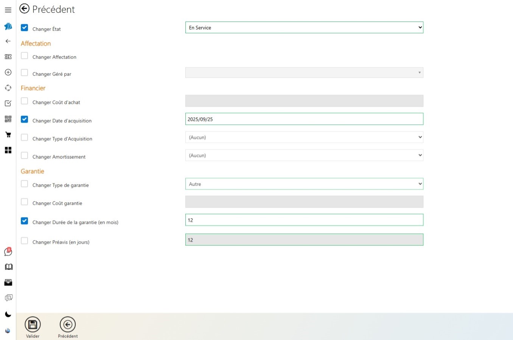Open the hamburger menu in the sidebar
This screenshot has width=513, height=340.
pos(8,10)
